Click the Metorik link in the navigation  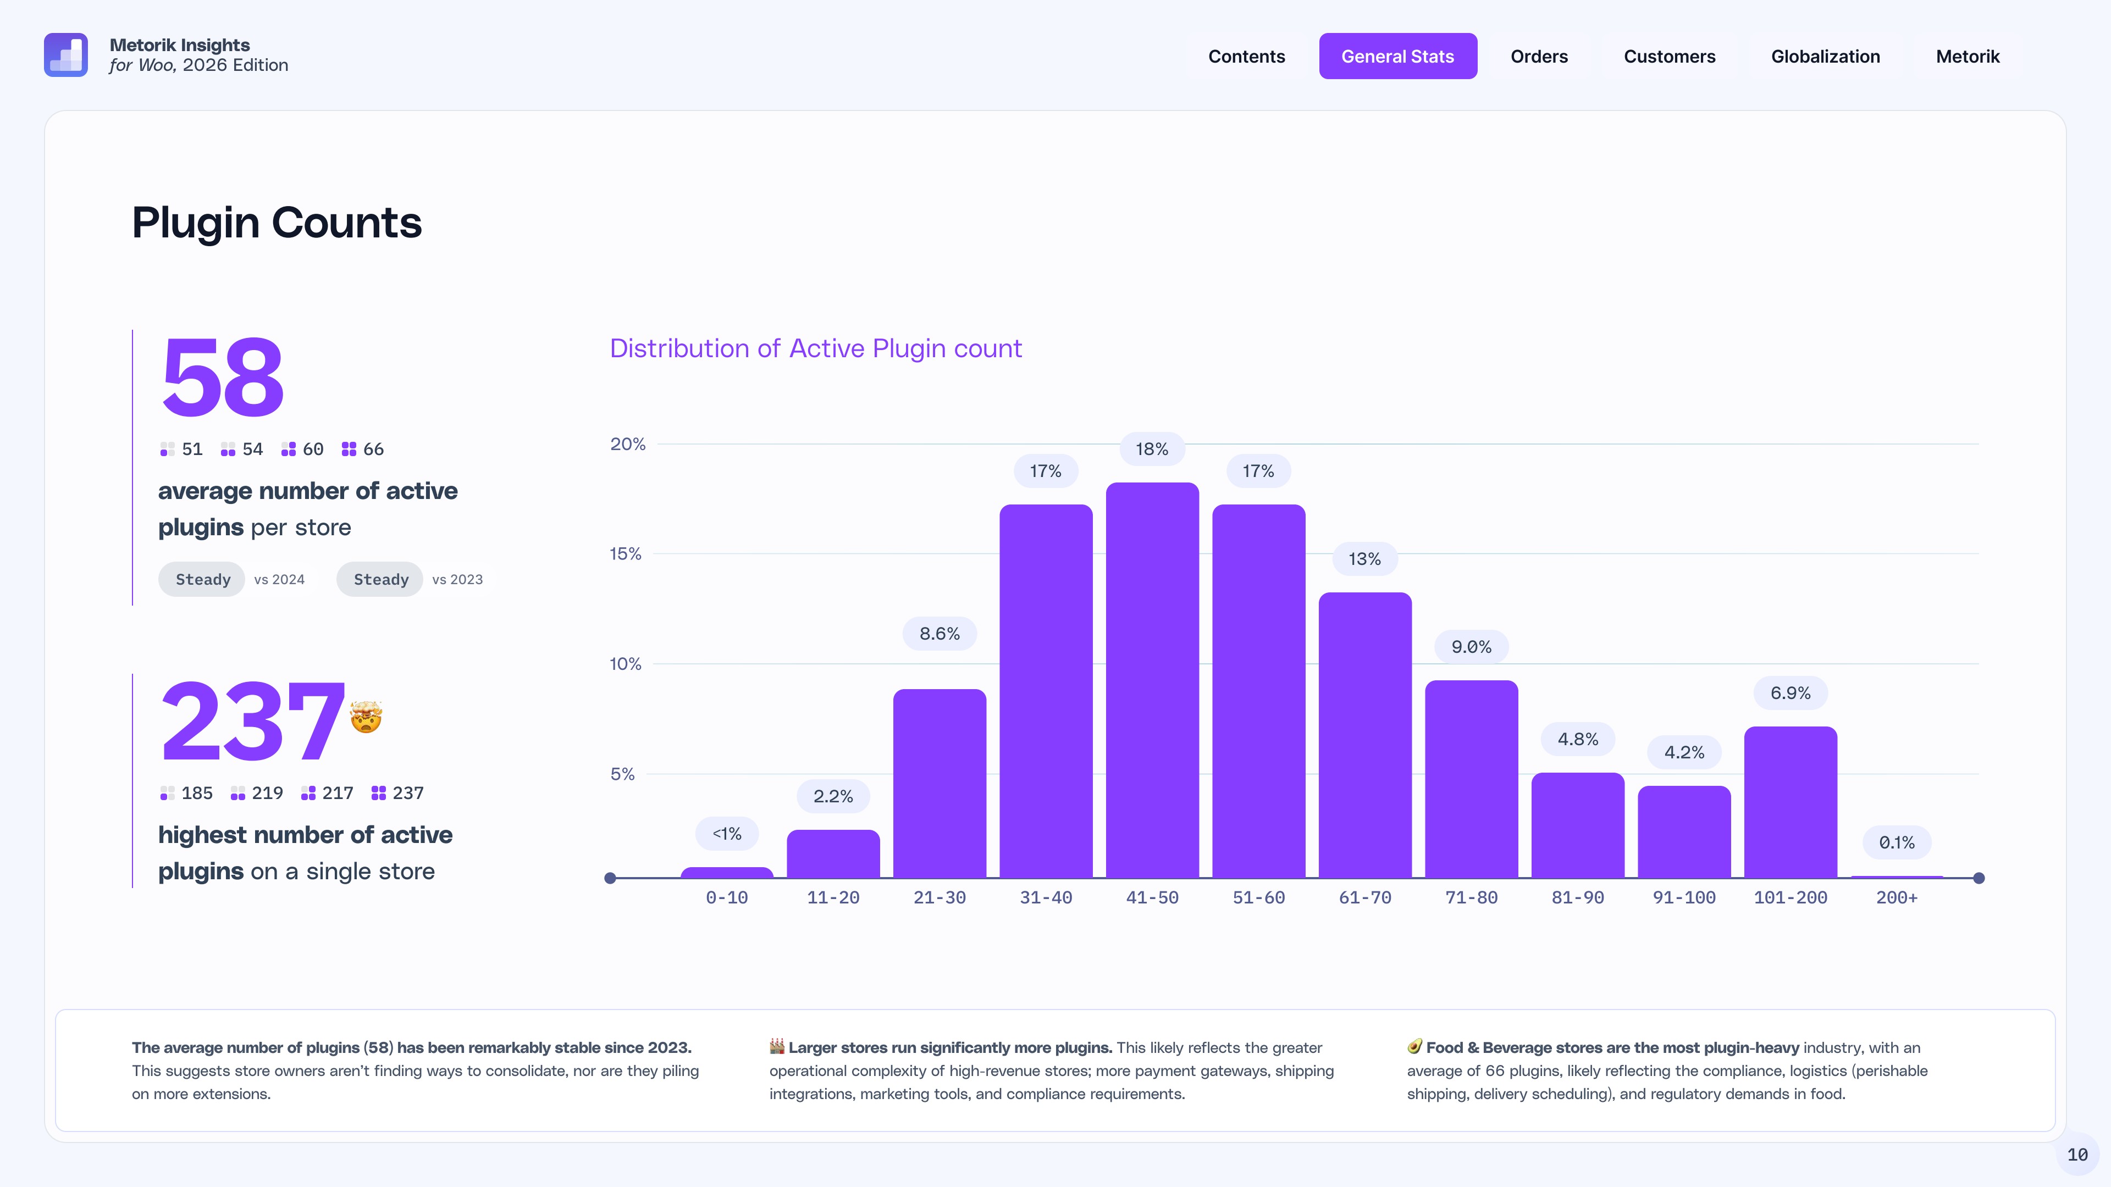[1968, 56]
